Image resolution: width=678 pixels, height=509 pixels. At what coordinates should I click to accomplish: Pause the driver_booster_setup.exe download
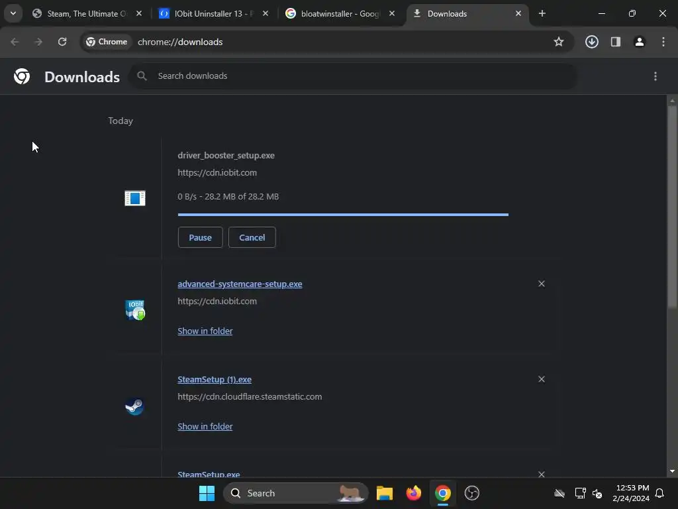(x=200, y=237)
